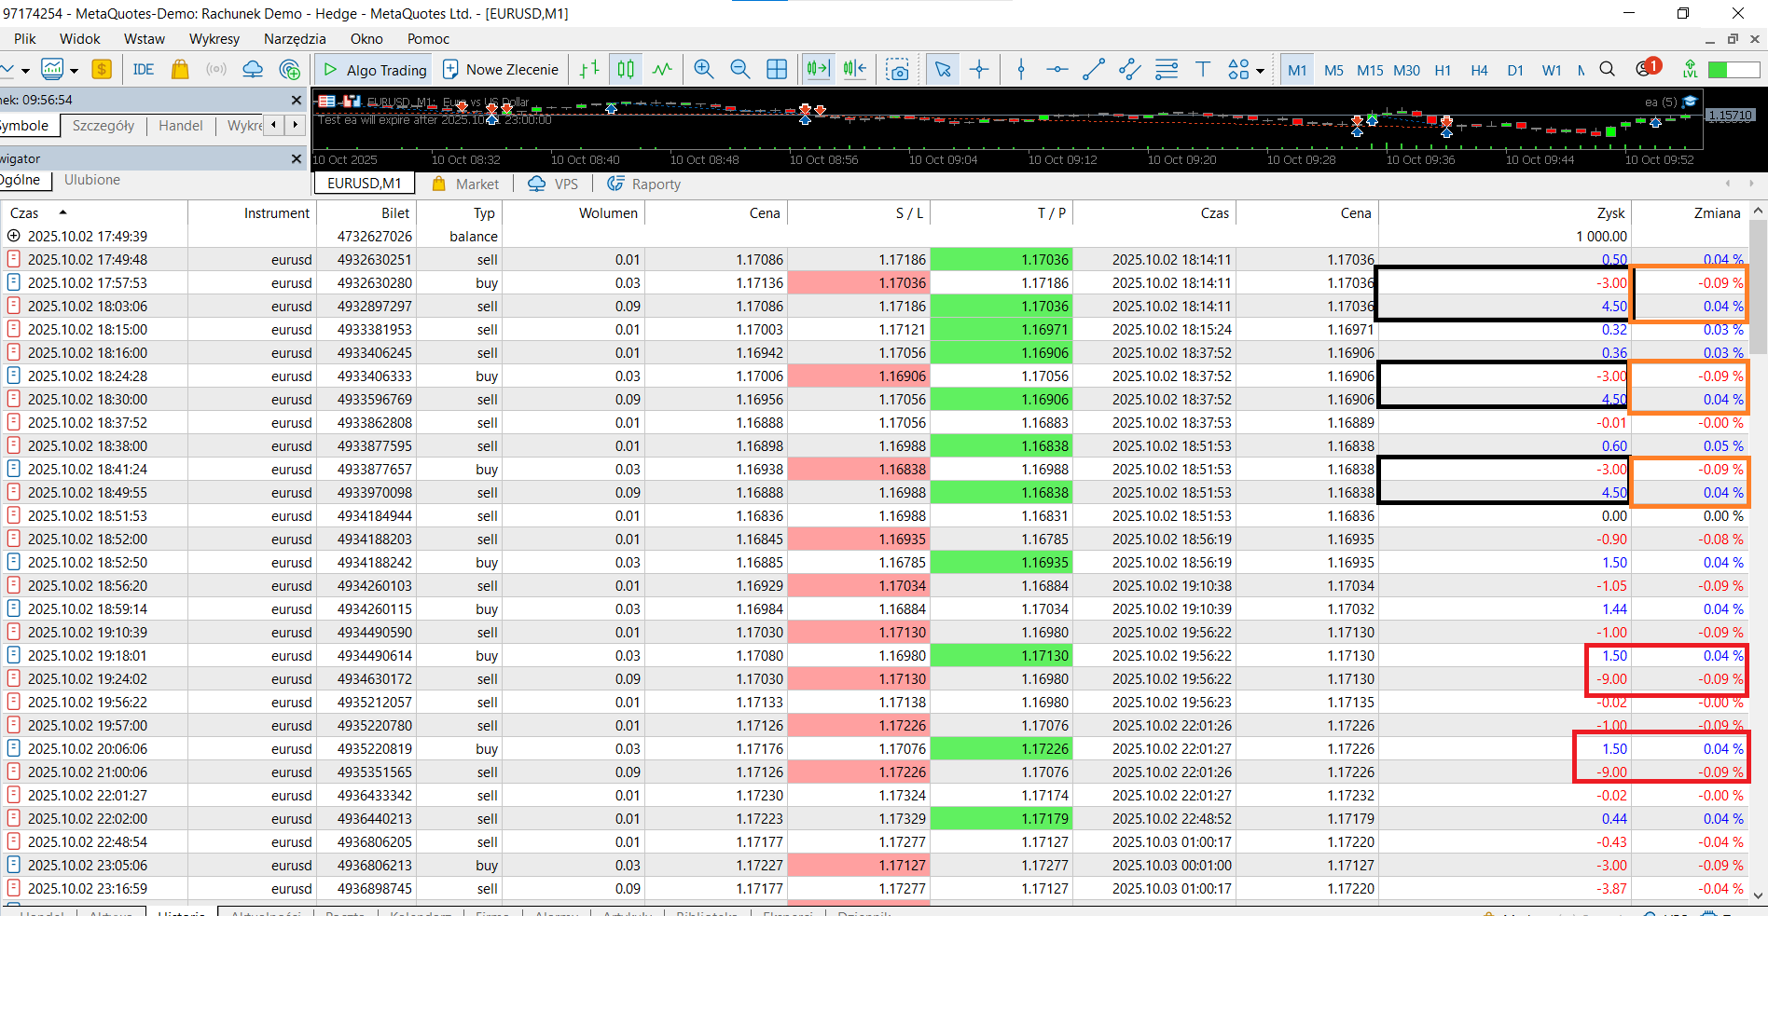Select the equidistant channel tool
1768x1025 pixels.
(1130, 70)
